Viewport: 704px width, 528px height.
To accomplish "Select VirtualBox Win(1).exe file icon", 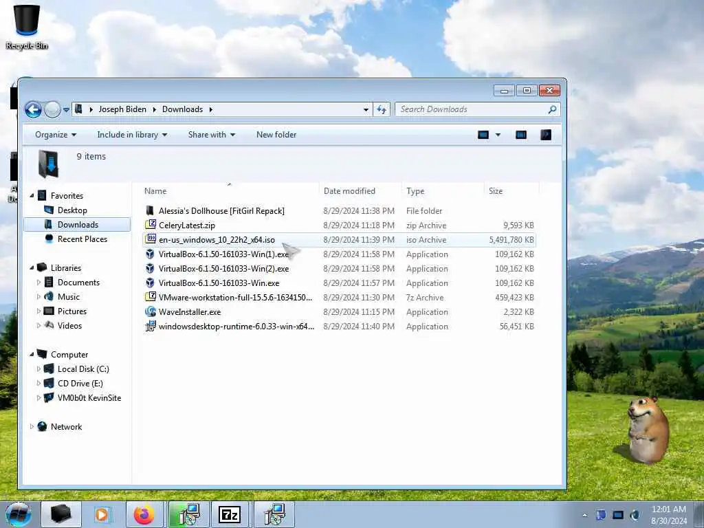I will pos(150,254).
